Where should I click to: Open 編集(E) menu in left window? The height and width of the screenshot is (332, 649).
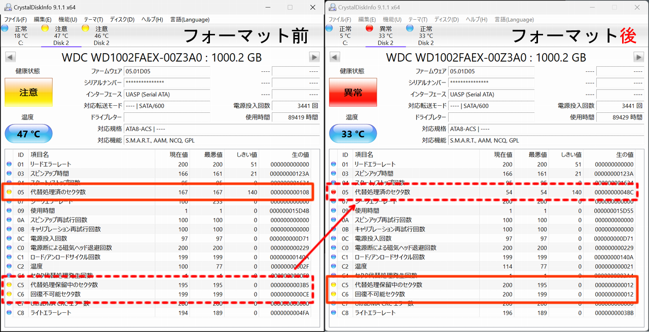43,19
